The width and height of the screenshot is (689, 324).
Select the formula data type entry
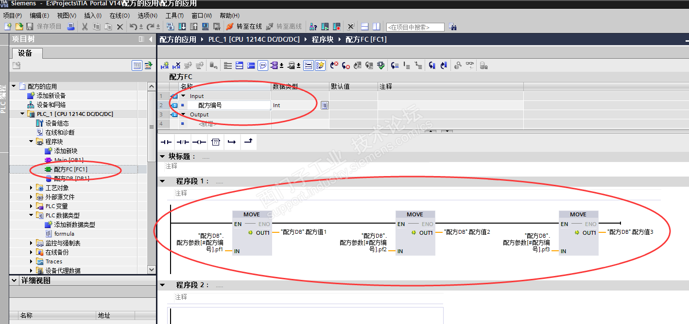[64, 234]
